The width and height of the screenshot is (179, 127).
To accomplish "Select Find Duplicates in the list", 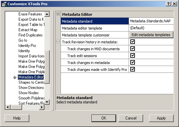I will point(31,35).
